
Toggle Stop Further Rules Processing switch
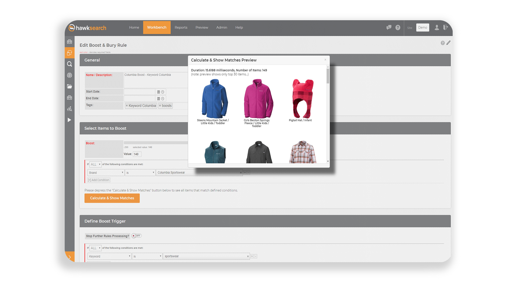[x=137, y=236]
